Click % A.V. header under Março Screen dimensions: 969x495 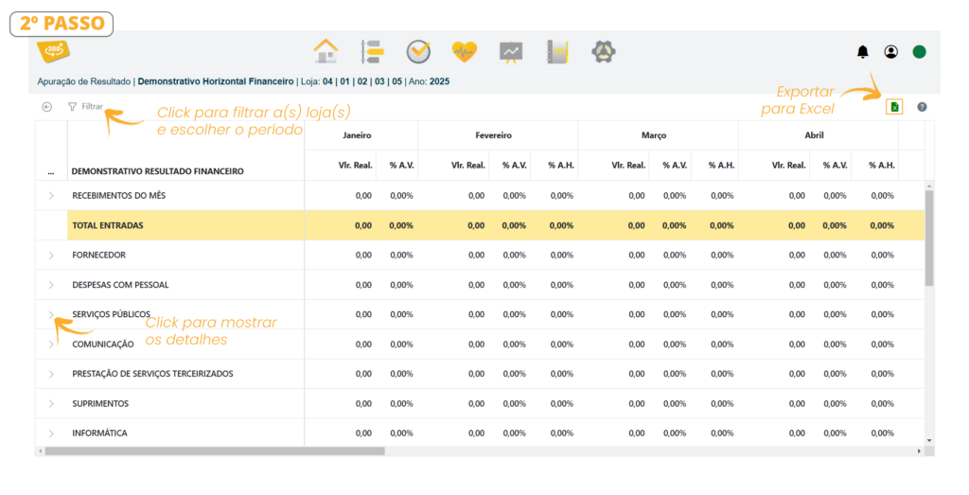point(675,166)
